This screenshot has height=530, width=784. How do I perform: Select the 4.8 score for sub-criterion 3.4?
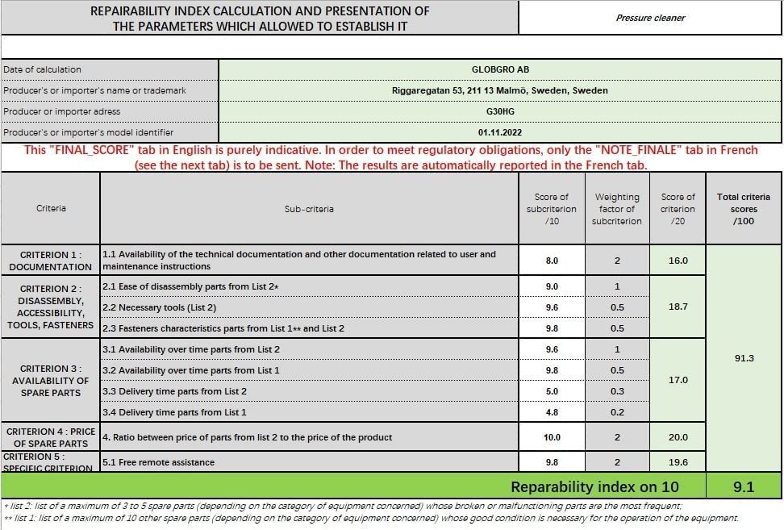pyautogui.click(x=552, y=412)
